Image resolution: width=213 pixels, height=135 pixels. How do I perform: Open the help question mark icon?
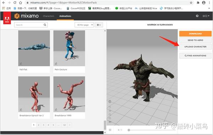[197, 16]
